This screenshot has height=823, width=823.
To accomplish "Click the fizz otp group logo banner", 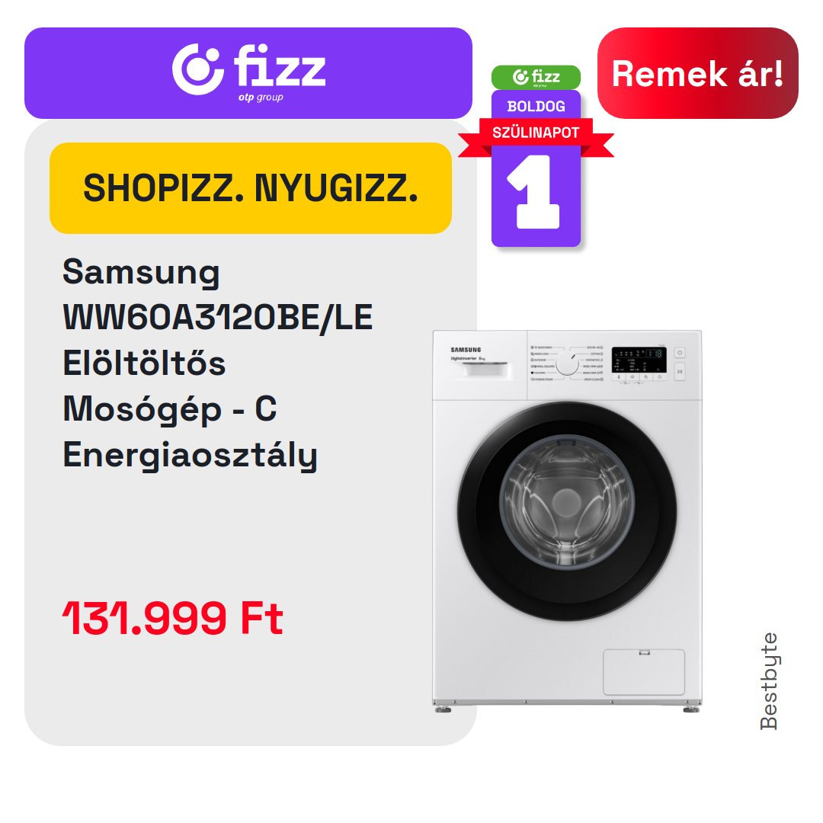I will coord(248,73).
